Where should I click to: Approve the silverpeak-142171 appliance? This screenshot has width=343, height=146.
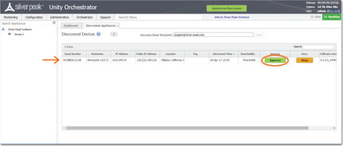[275, 60]
